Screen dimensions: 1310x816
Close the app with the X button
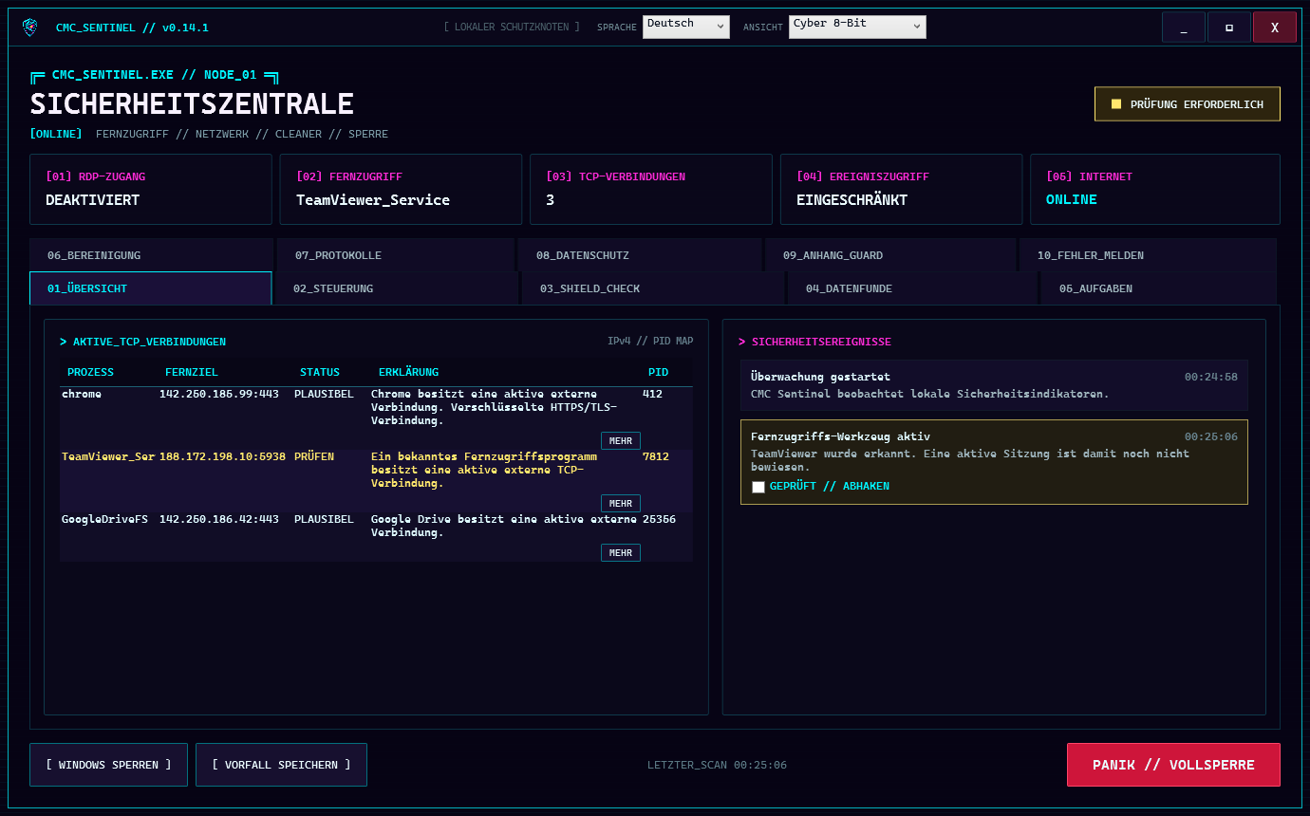click(x=1275, y=28)
